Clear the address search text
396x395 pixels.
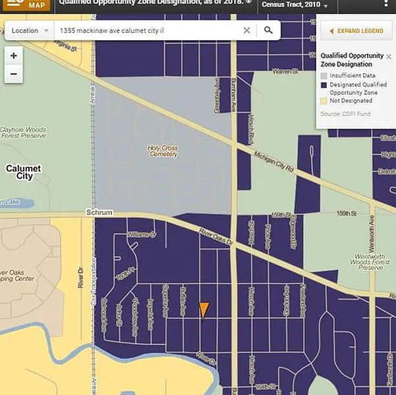(246, 30)
